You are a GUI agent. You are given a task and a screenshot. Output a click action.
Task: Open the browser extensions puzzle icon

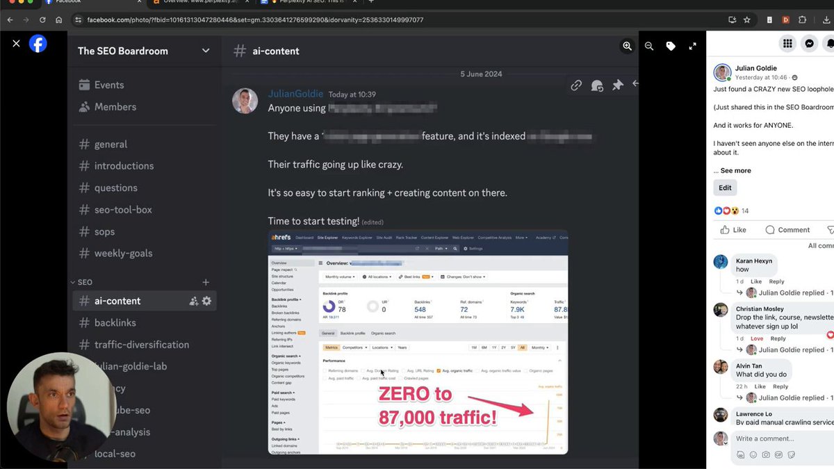803,20
